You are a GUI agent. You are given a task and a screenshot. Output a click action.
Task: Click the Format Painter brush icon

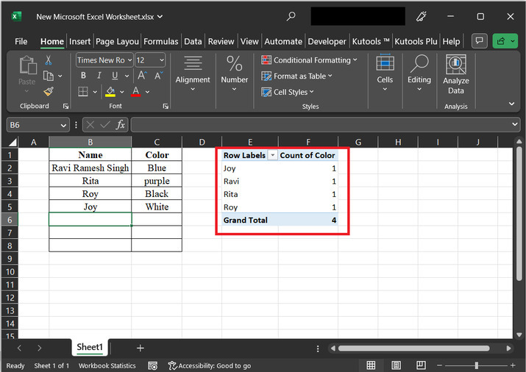click(49, 92)
